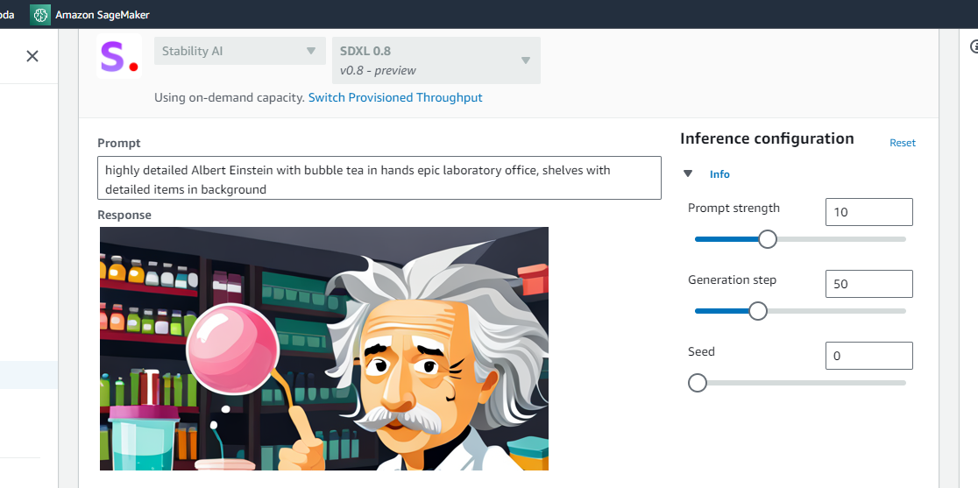Open the Lambda shortcut in the top bar
The height and width of the screenshot is (488, 978).
point(7,14)
